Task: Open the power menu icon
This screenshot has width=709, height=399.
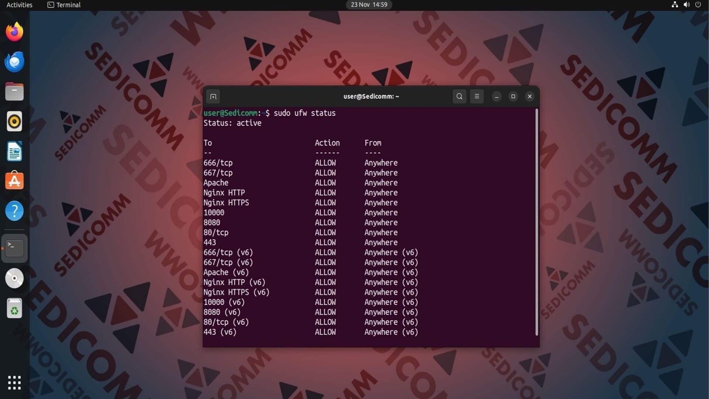Action: click(698, 5)
